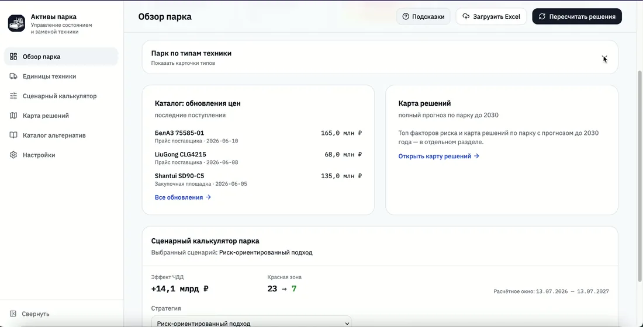643x327 pixels.
Task: Go to Единицы техники
Action: click(x=61, y=76)
